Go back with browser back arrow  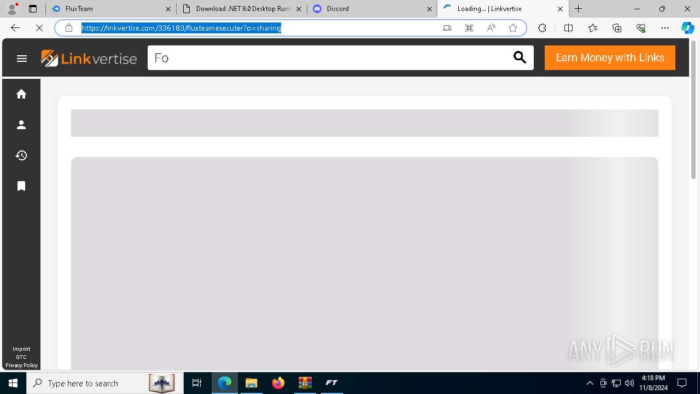pyautogui.click(x=15, y=28)
